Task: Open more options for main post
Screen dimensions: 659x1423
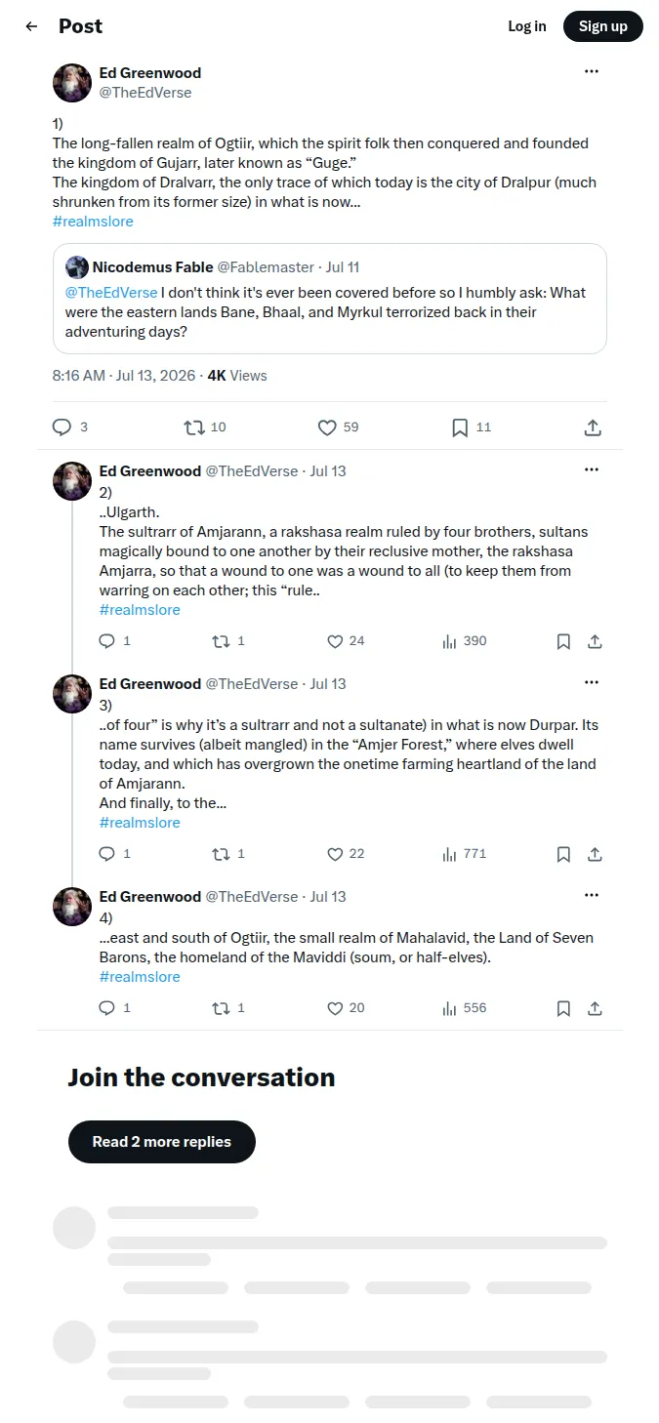Action: click(x=592, y=71)
